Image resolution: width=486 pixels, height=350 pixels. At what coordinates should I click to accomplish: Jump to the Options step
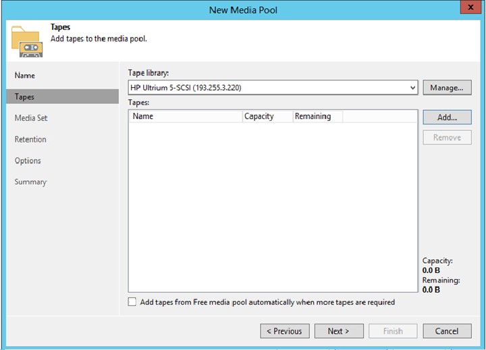point(28,161)
